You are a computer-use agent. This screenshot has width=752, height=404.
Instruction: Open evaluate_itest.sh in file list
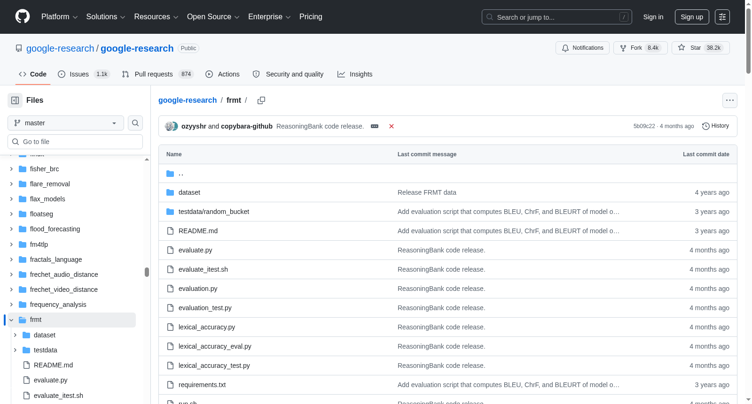point(203,269)
